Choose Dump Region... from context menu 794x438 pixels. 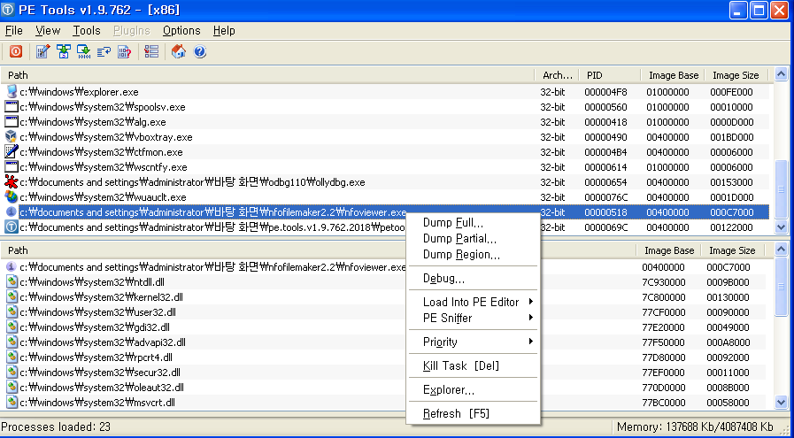click(x=474, y=254)
